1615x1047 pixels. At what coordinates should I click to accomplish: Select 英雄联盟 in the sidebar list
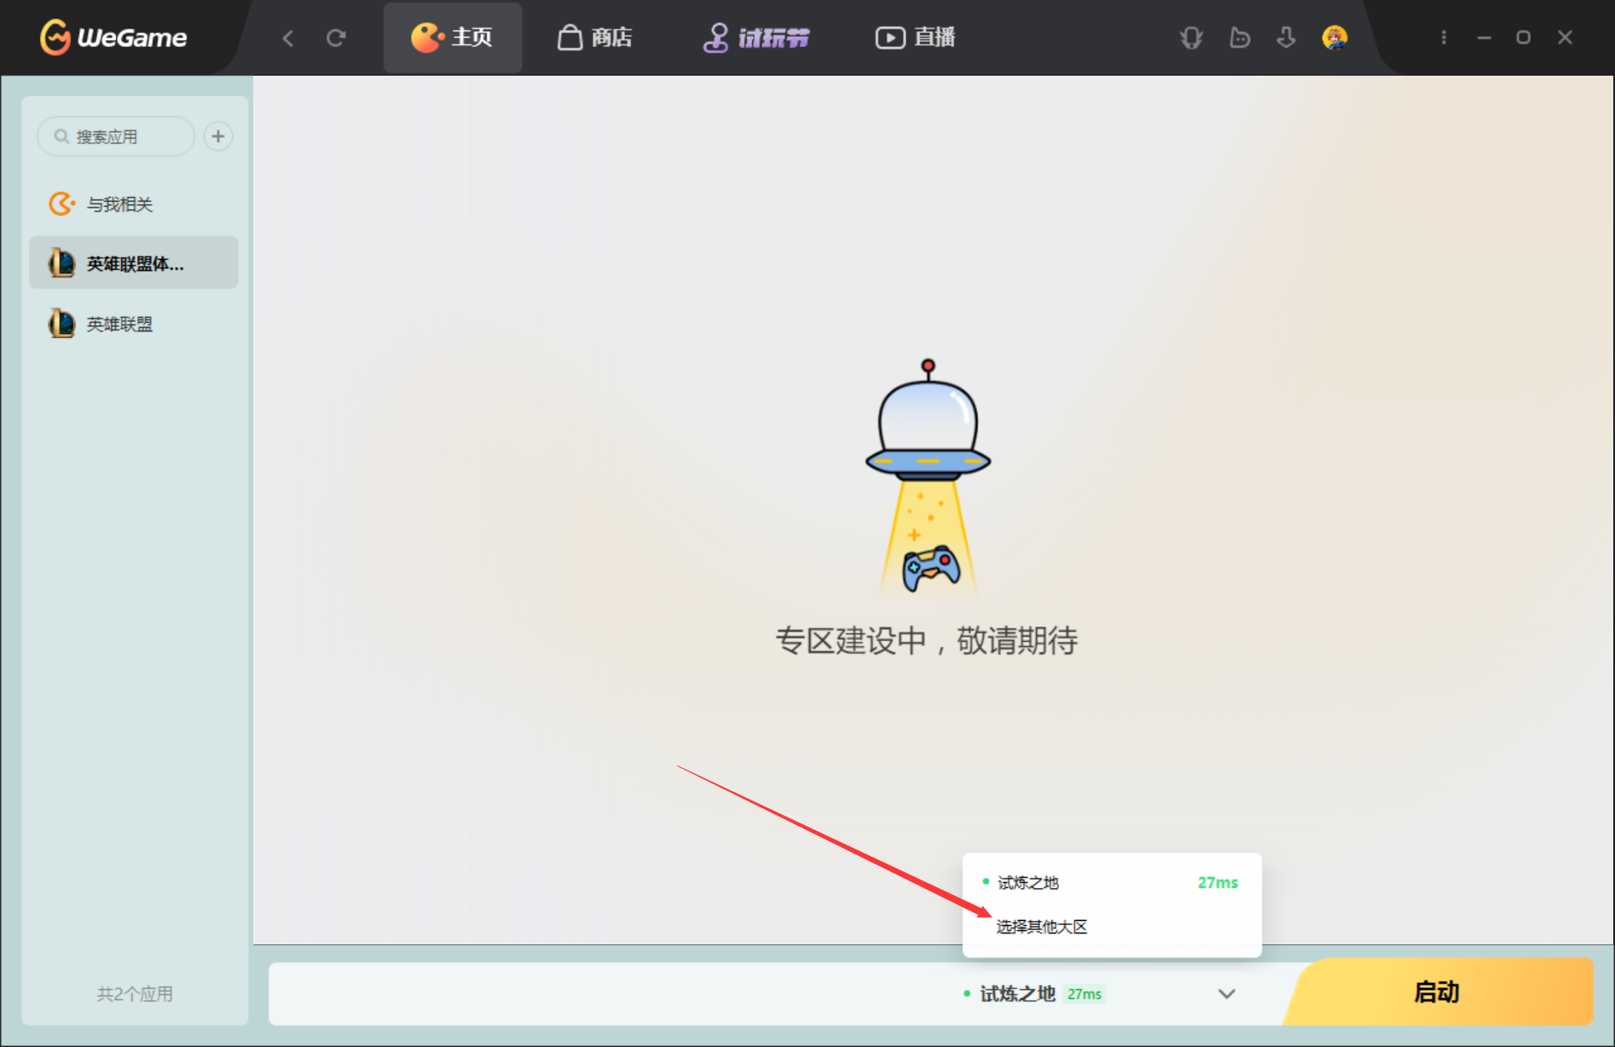119,324
